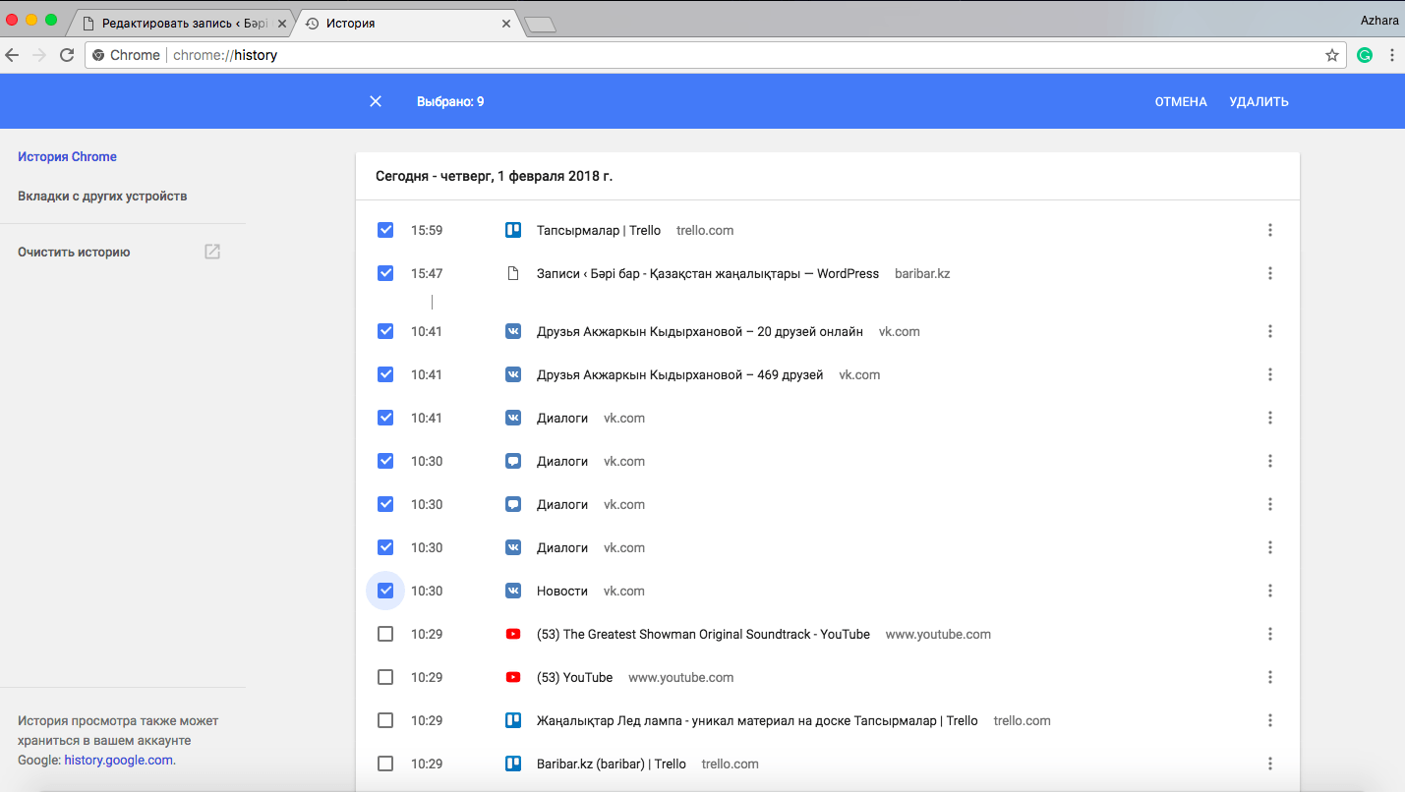
Task: Close the Редактировать запись tab
Action: click(x=282, y=24)
